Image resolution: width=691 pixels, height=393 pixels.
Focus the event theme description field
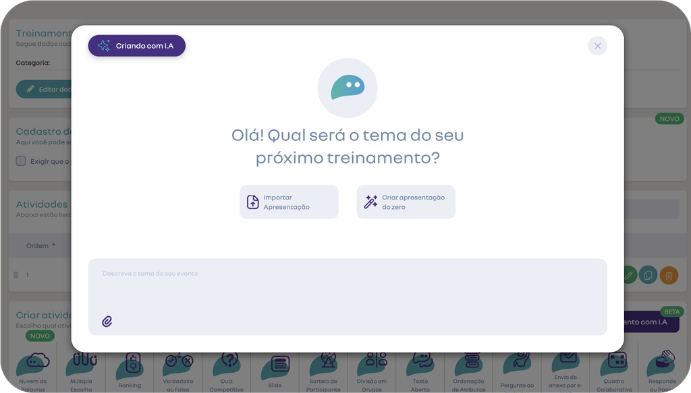pyautogui.click(x=348, y=297)
